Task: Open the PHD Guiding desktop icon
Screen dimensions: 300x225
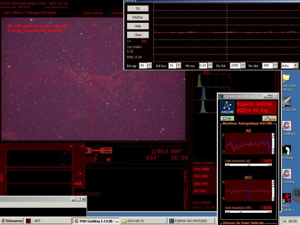Action: point(287,173)
